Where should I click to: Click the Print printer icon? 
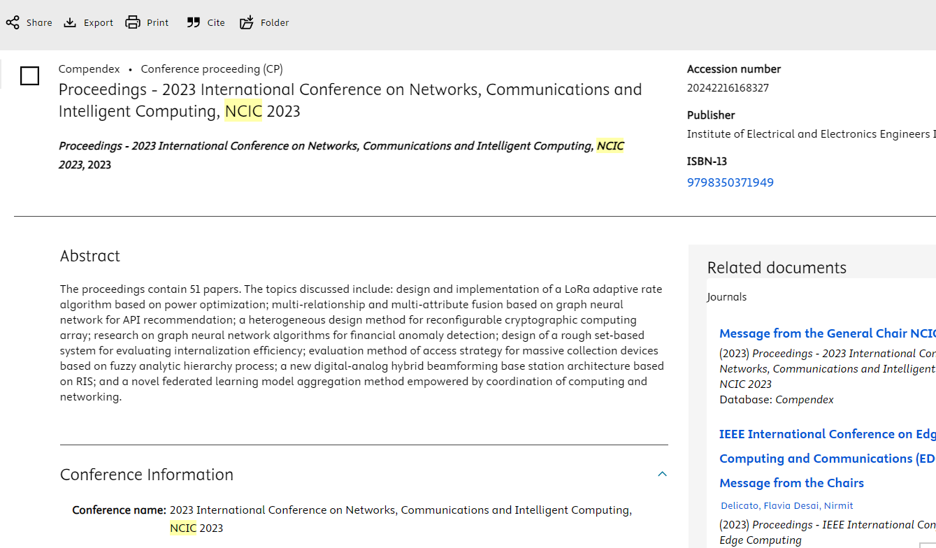[x=133, y=22]
